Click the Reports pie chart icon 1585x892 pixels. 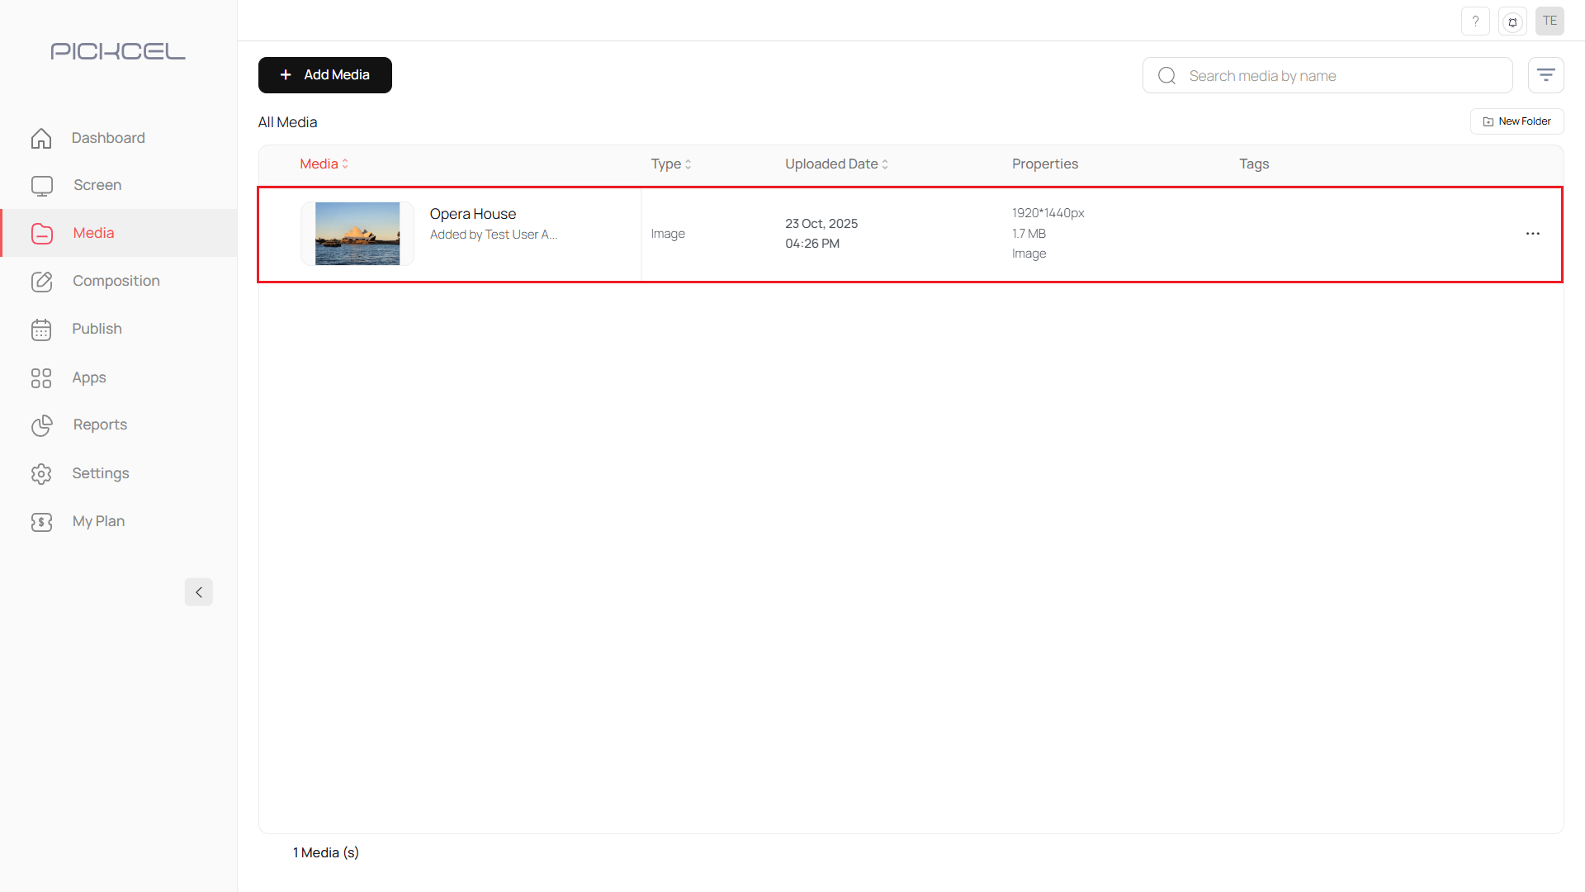41,425
